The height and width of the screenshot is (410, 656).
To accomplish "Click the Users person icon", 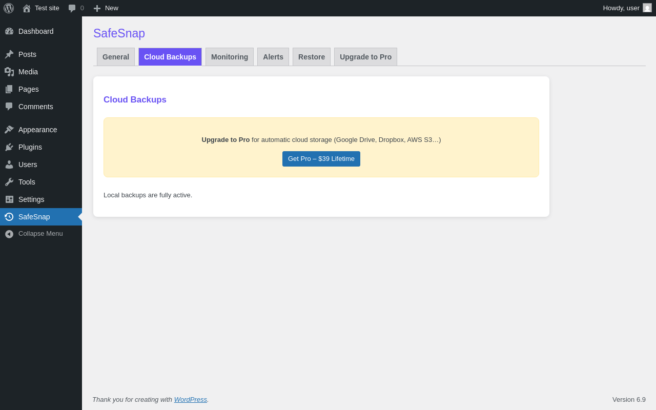I will (9, 165).
